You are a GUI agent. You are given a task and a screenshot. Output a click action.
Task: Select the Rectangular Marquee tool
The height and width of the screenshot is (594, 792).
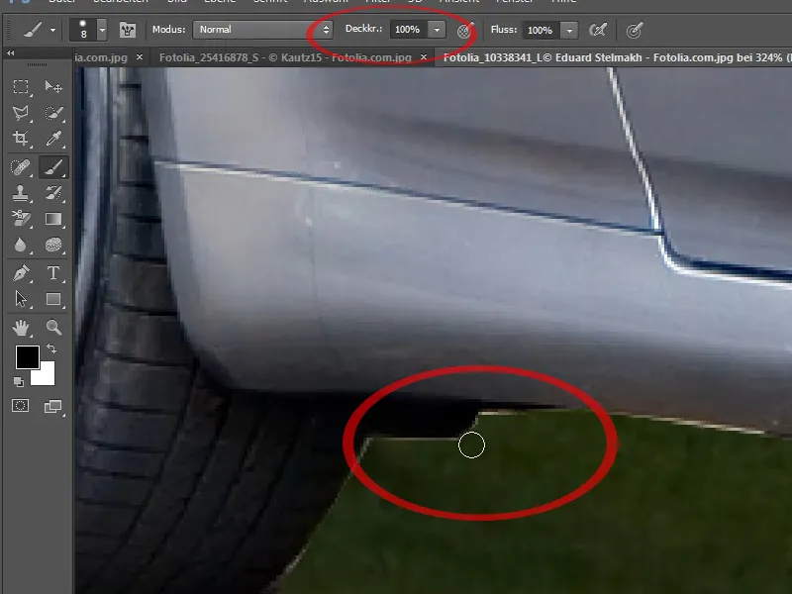pyautogui.click(x=21, y=86)
